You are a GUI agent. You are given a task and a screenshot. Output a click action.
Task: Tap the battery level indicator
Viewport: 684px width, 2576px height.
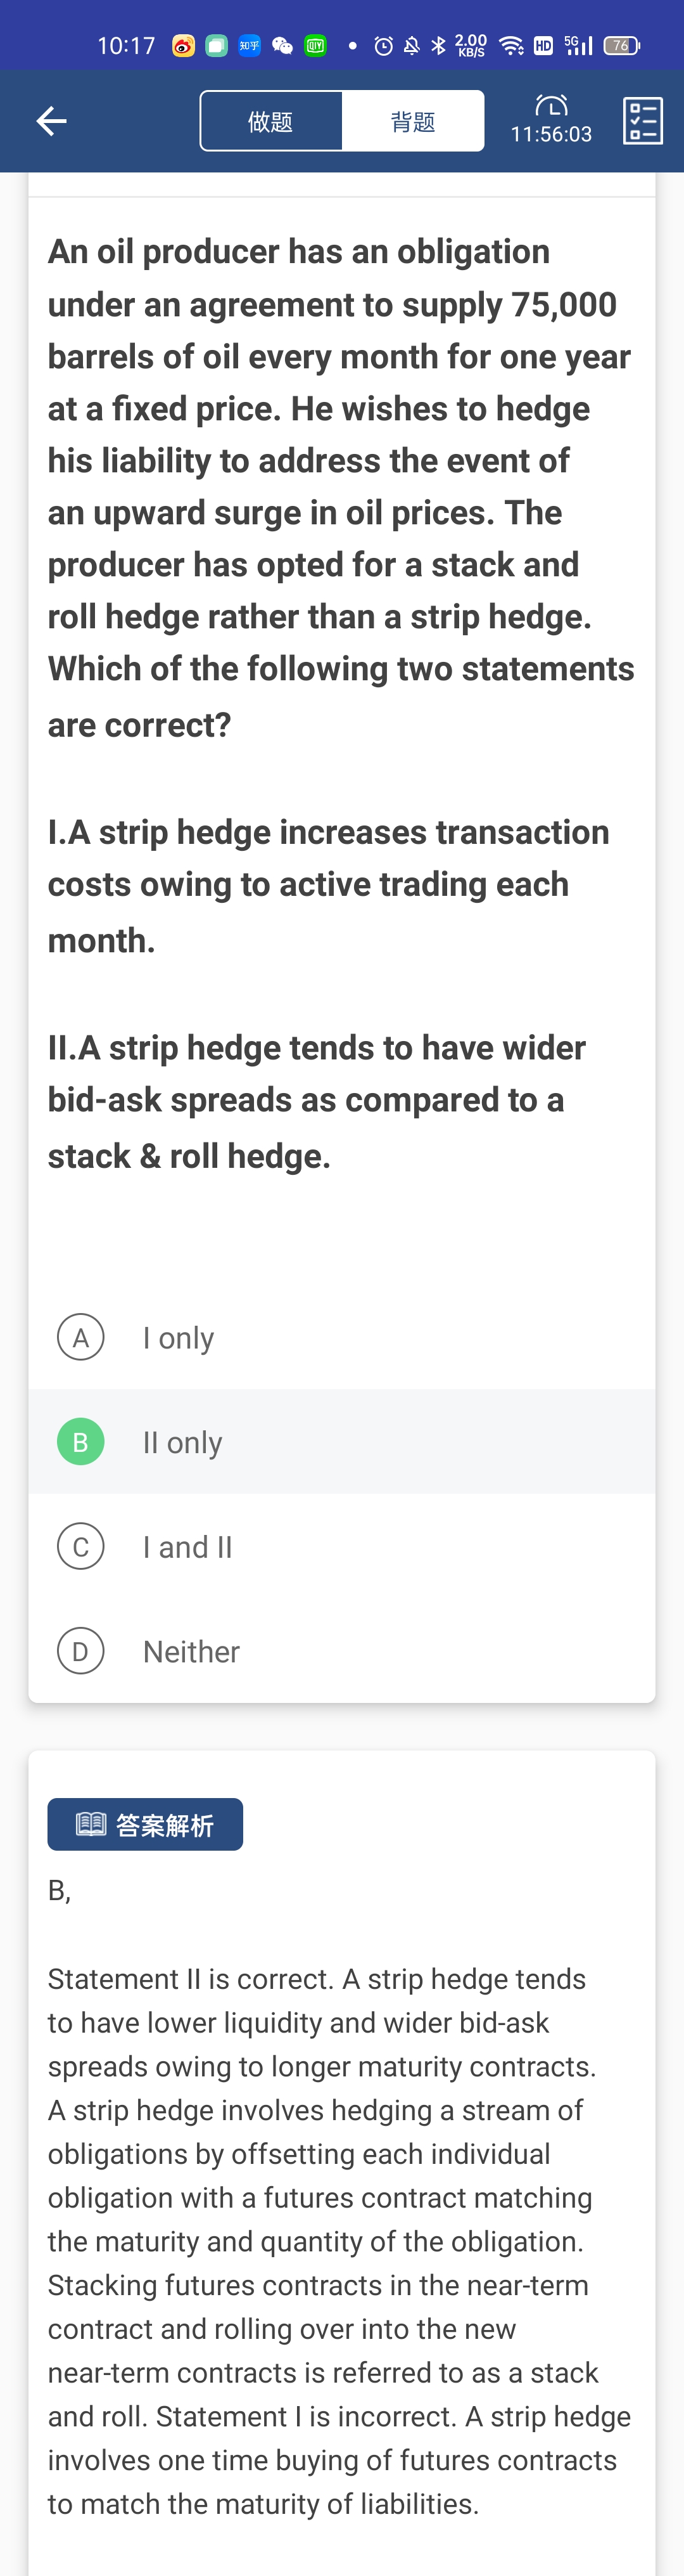pyautogui.click(x=621, y=46)
